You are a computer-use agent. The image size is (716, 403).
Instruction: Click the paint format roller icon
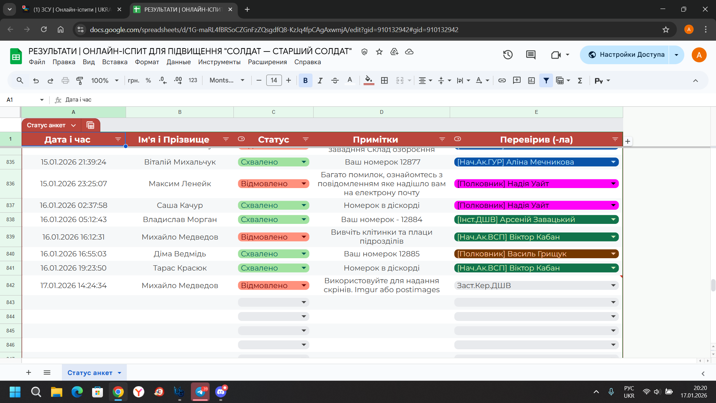tap(79, 81)
